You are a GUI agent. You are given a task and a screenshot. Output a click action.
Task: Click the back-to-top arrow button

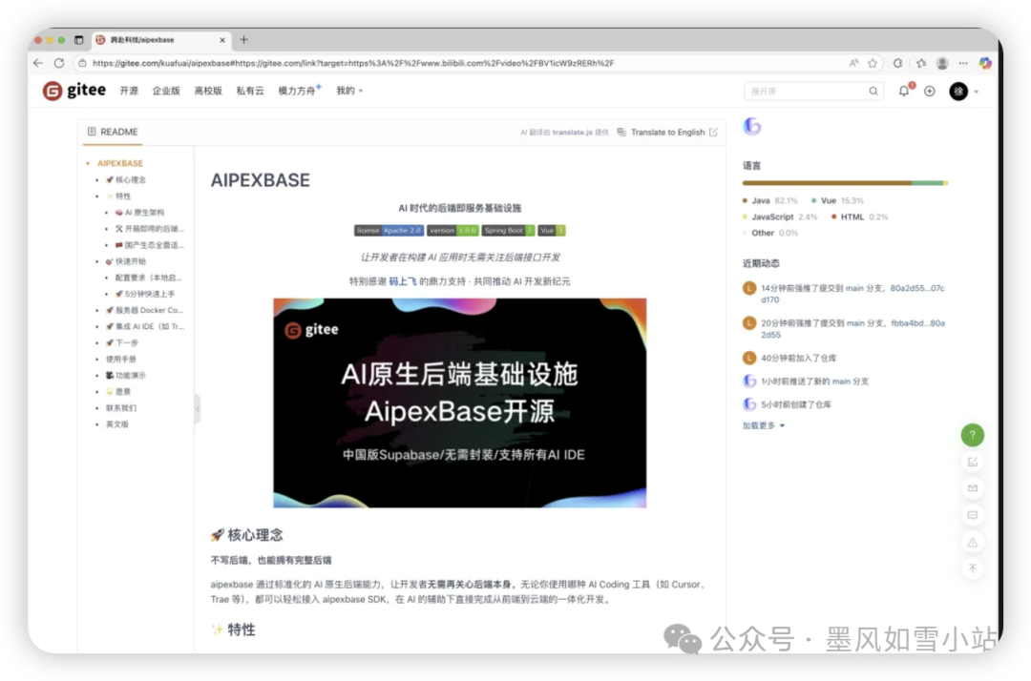tap(973, 568)
